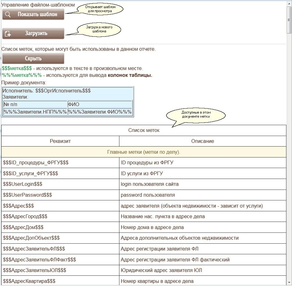
Task: Click the vertical scrollbar thumb
Action: 289,19
